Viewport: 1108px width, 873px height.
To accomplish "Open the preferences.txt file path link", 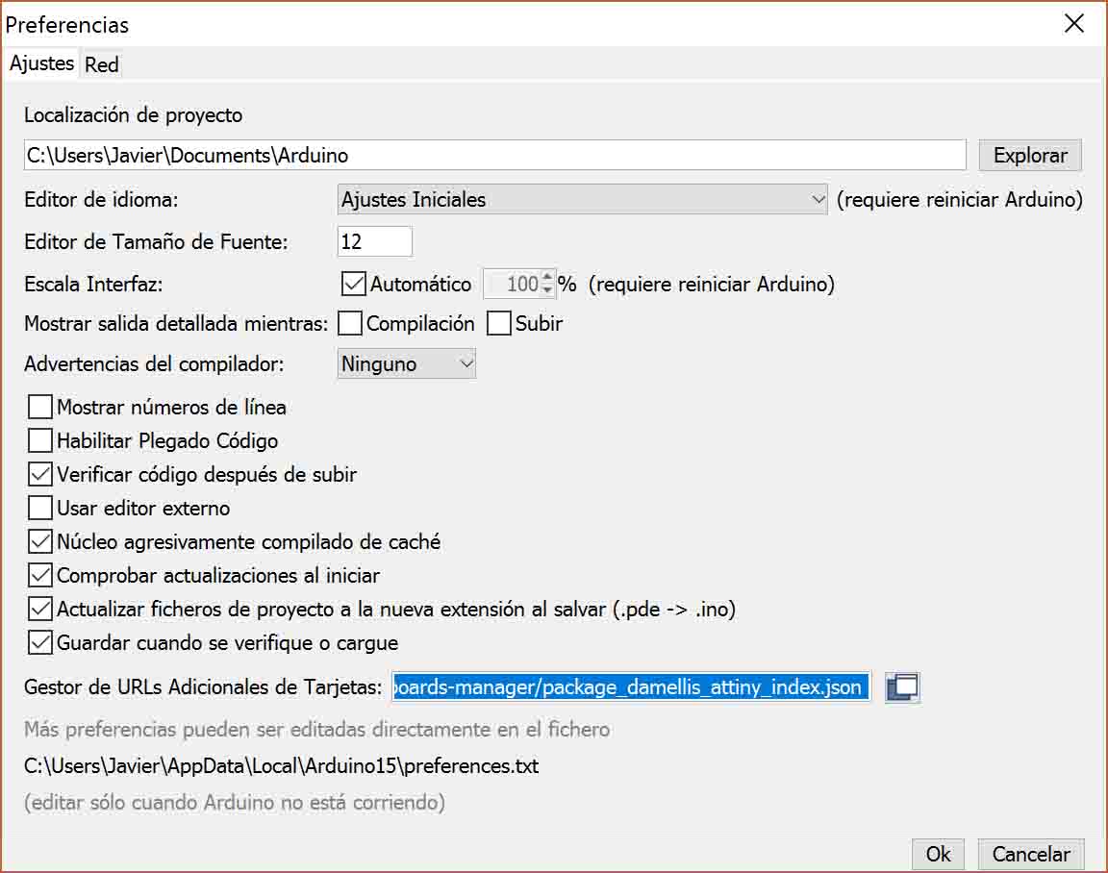I will pos(281,766).
